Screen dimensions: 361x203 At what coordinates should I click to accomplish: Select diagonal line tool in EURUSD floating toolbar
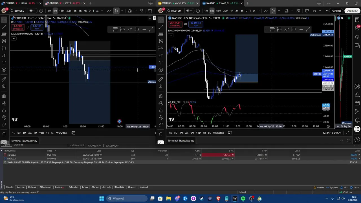click(x=151, y=29)
